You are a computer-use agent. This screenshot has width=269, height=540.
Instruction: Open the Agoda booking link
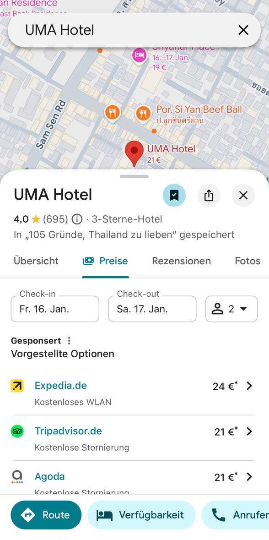(49, 476)
